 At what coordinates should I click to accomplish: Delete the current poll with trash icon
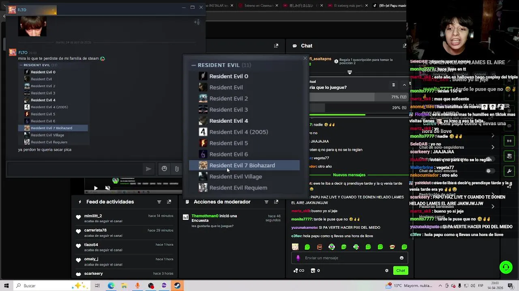point(393,85)
